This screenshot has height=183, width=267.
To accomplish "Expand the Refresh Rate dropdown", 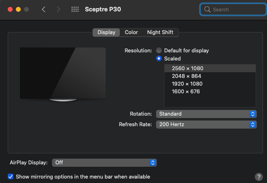I will tap(206, 125).
